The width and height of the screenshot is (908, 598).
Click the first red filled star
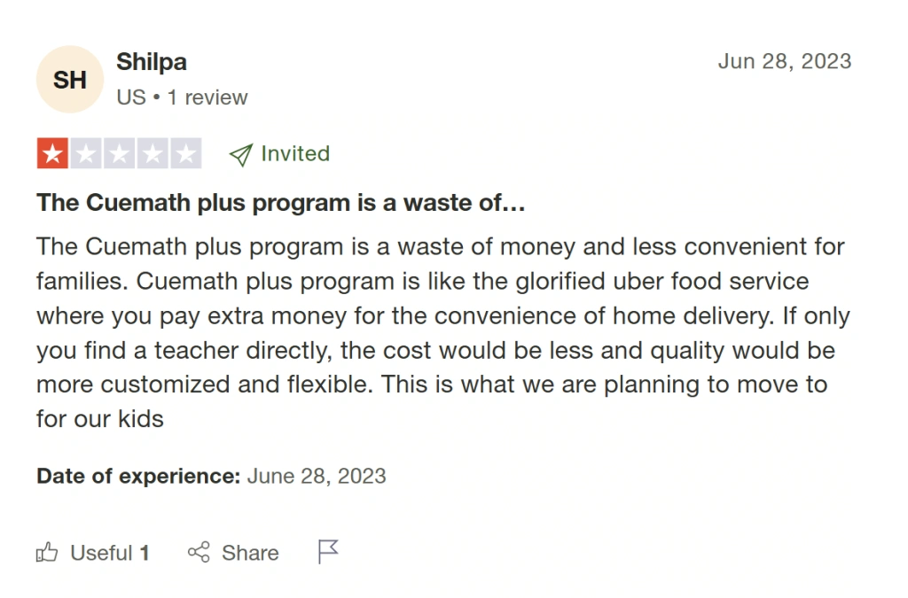[x=52, y=154]
